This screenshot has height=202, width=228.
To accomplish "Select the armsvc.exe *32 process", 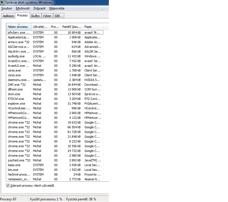I will (55, 42).
